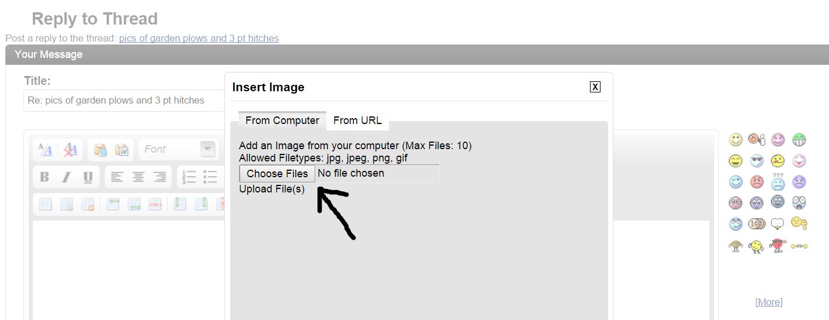Click Upload File(s)

(272, 189)
